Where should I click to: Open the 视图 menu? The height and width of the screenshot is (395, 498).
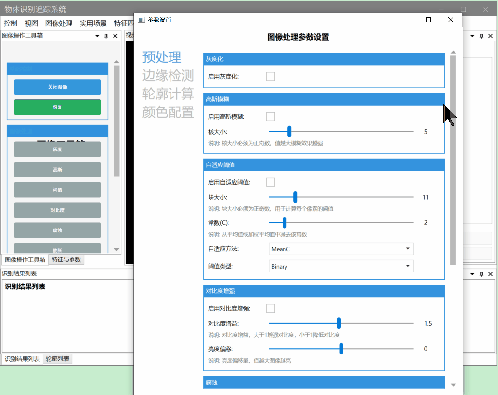point(31,23)
